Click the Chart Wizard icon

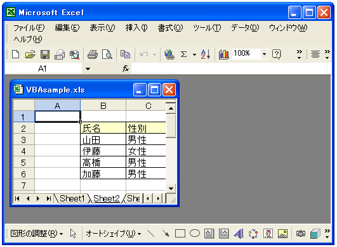coord(223,54)
